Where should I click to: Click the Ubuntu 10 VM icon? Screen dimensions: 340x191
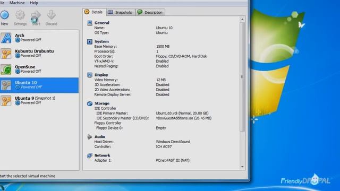click(6, 85)
